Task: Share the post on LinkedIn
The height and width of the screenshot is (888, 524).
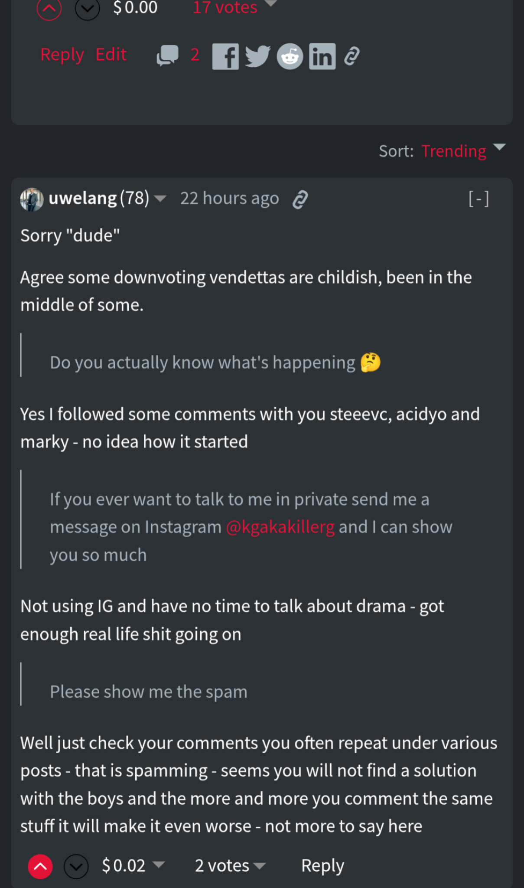Action: (x=322, y=56)
